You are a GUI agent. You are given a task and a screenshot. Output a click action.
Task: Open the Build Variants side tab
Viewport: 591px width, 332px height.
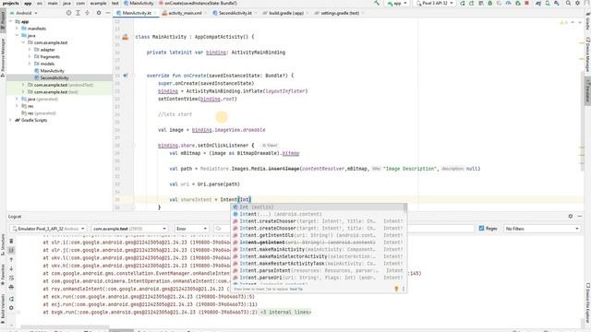click(x=3, y=309)
